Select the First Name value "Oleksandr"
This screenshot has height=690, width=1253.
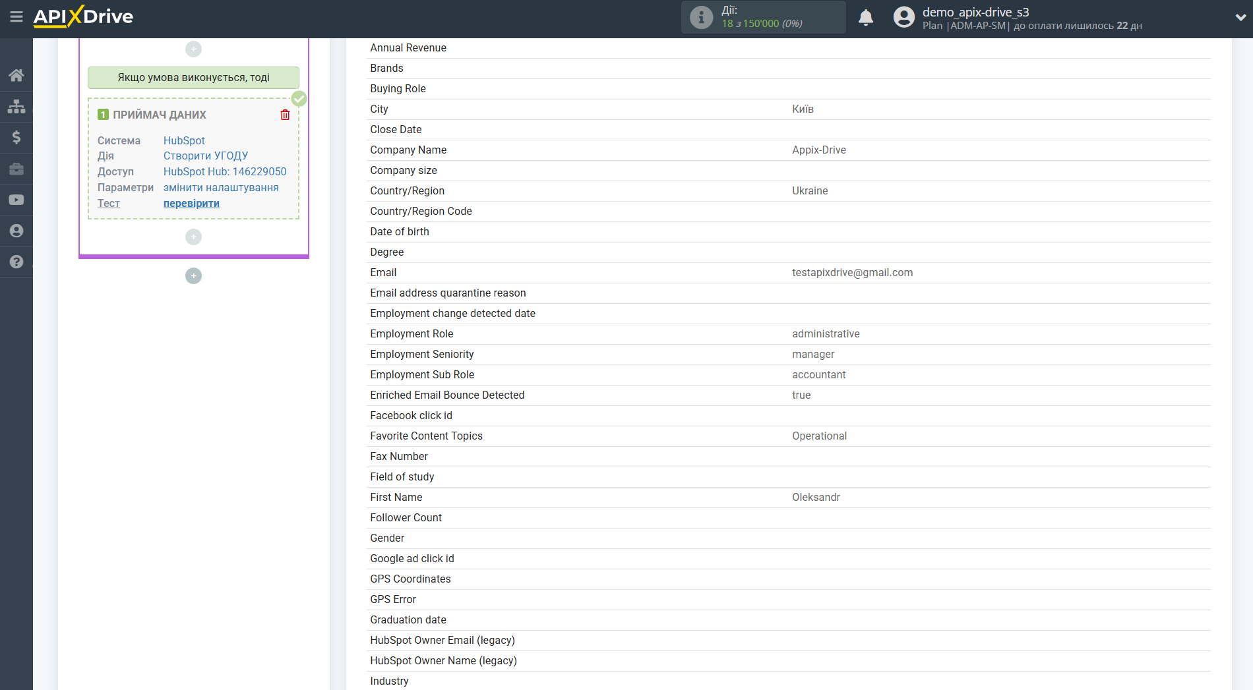816,497
